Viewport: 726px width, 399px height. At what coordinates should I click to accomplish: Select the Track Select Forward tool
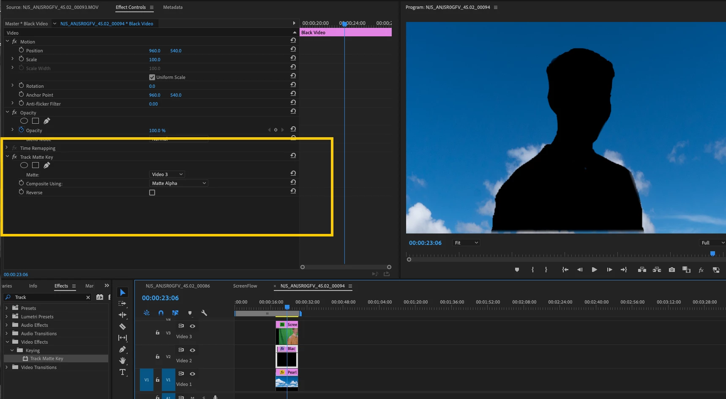click(123, 304)
